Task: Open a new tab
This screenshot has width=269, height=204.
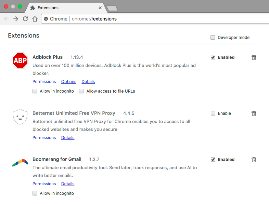Action: 112,8
